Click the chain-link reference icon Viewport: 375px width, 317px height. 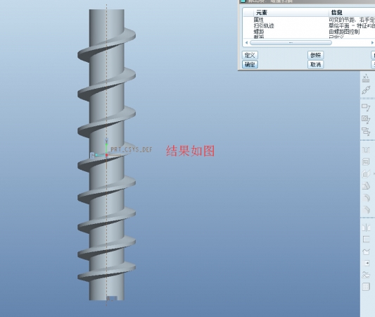click(366, 90)
